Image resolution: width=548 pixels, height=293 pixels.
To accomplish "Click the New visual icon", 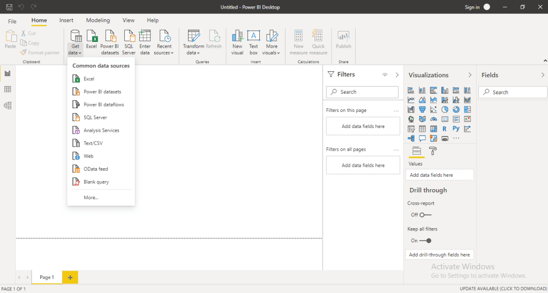I will pyautogui.click(x=237, y=36).
